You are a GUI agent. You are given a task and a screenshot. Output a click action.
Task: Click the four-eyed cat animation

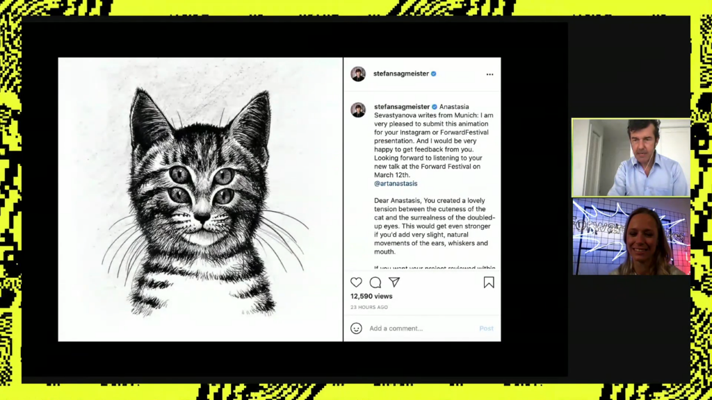[200, 199]
